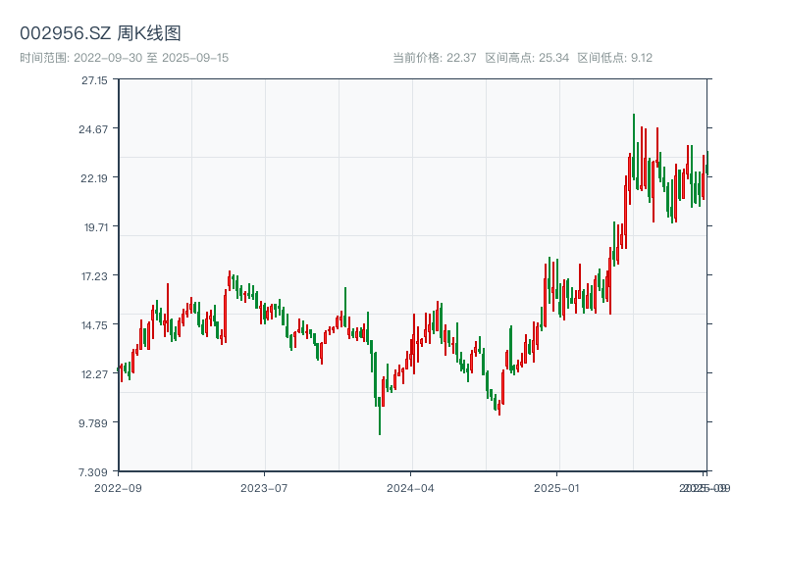785x588 pixels.
Task: Click the x-axis date label 2024-04
Action: 410,488
